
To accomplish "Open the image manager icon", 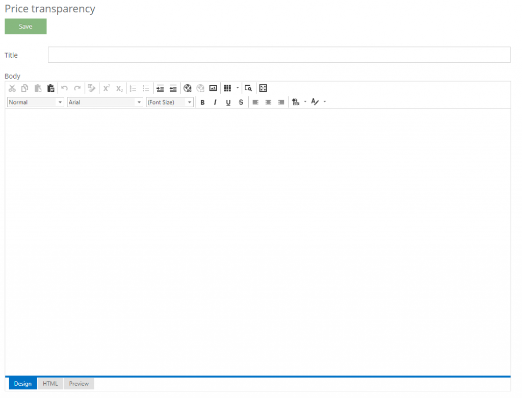I will click(x=213, y=88).
